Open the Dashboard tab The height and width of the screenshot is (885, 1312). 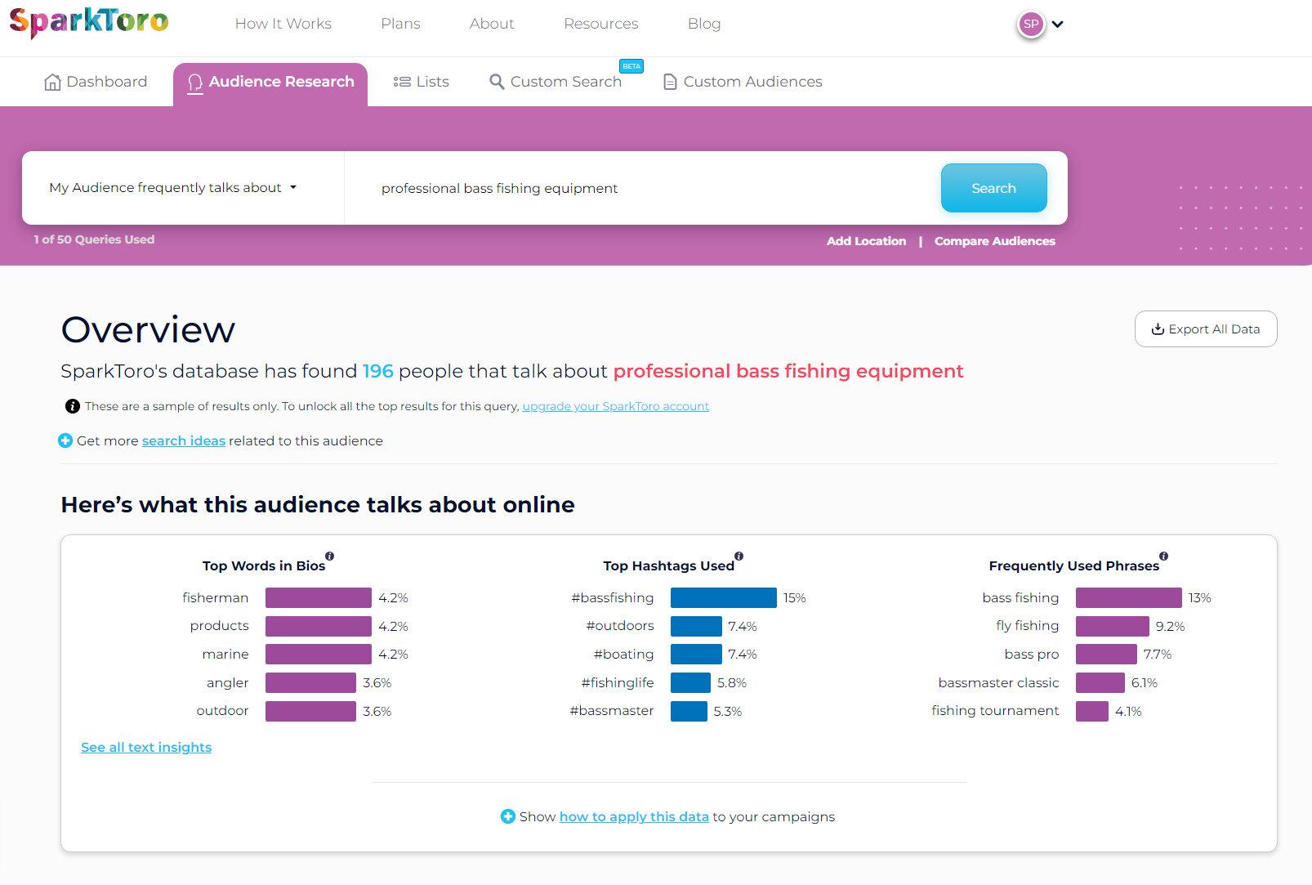click(x=96, y=82)
